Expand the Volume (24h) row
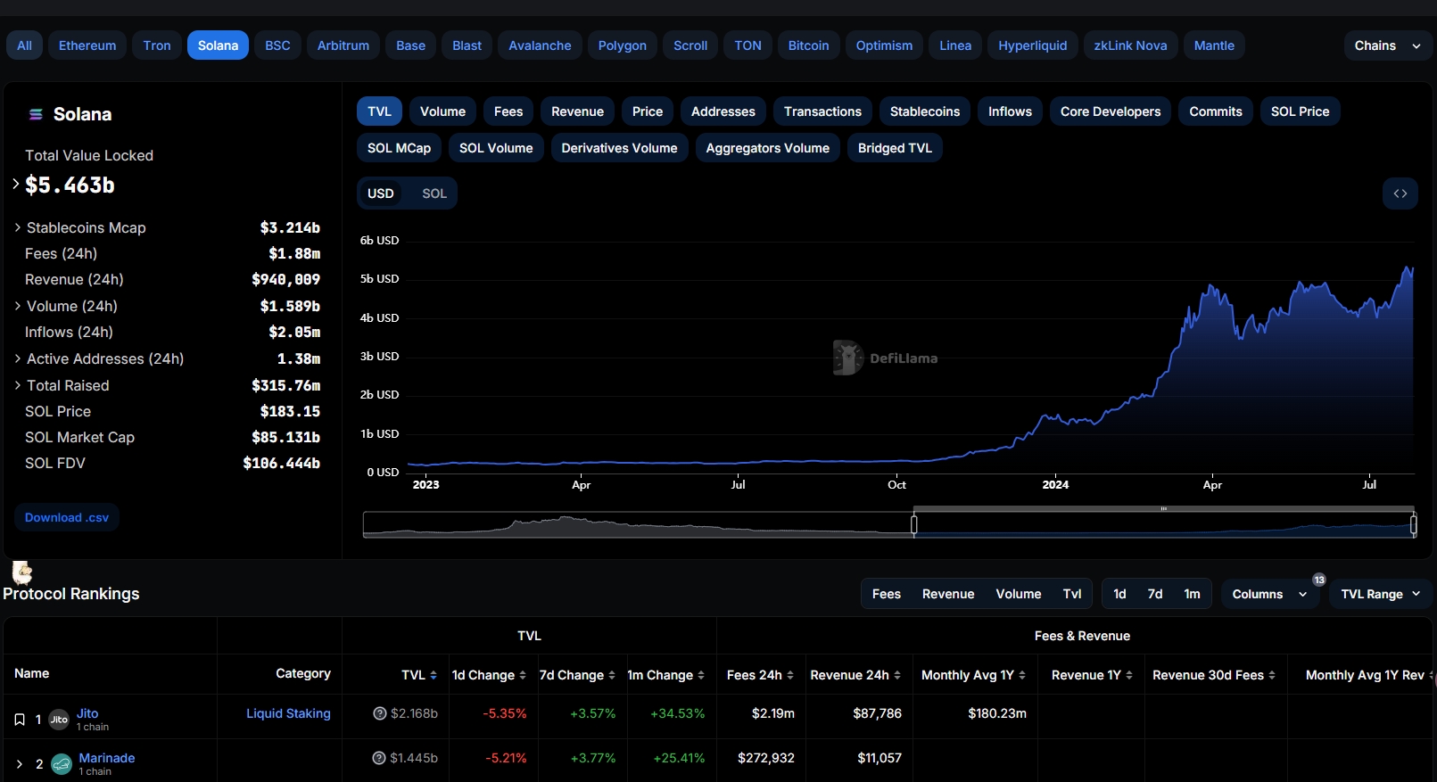This screenshot has height=782, width=1437. pyautogui.click(x=18, y=306)
